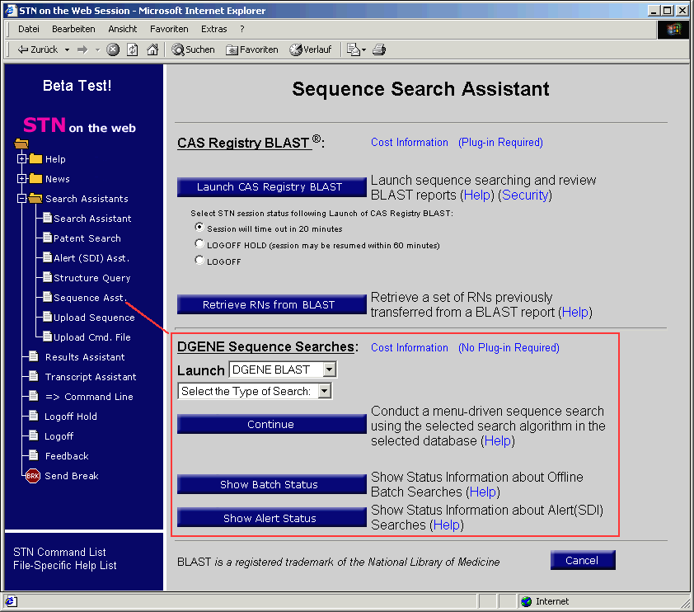Viewport: 694px width, 612px height.
Task: Click the Send Break BRK stop icon
Action: [33, 476]
